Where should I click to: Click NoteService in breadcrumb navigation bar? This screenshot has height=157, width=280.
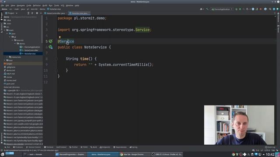point(54,9)
